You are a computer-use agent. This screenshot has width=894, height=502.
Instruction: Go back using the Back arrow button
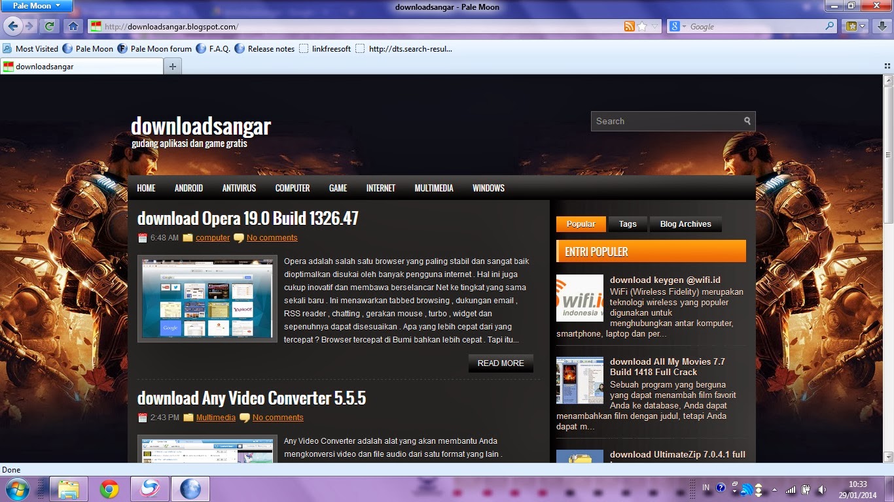coord(12,26)
